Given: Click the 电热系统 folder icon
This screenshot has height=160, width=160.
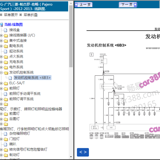Looking at the screenshot, I should (x=6, y=67).
